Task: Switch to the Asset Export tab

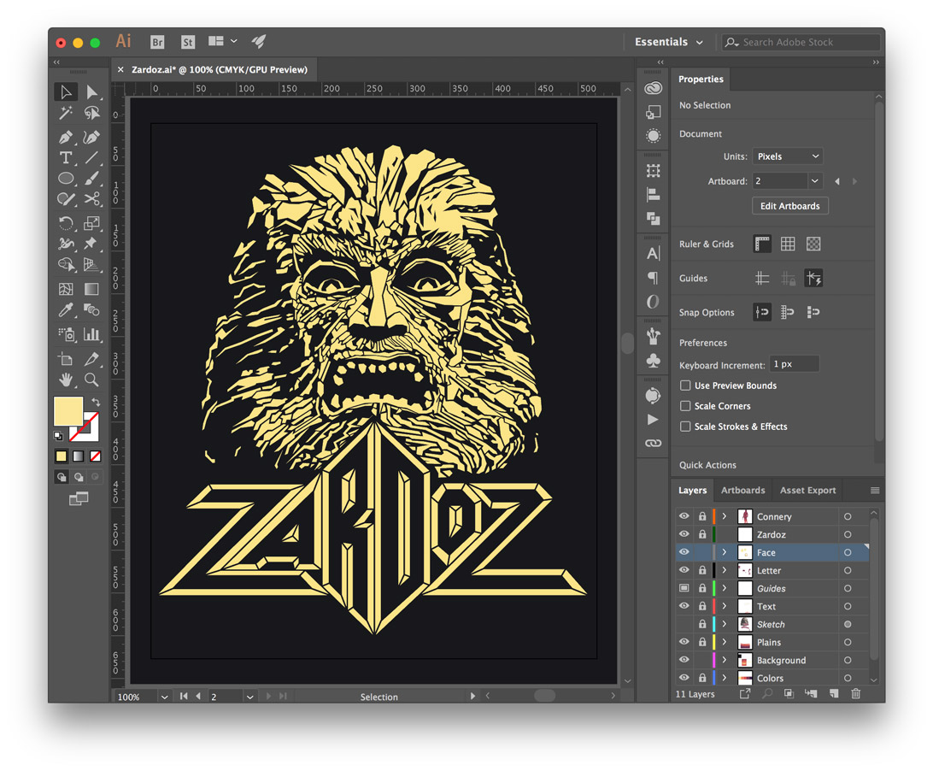Action: click(807, 490)
